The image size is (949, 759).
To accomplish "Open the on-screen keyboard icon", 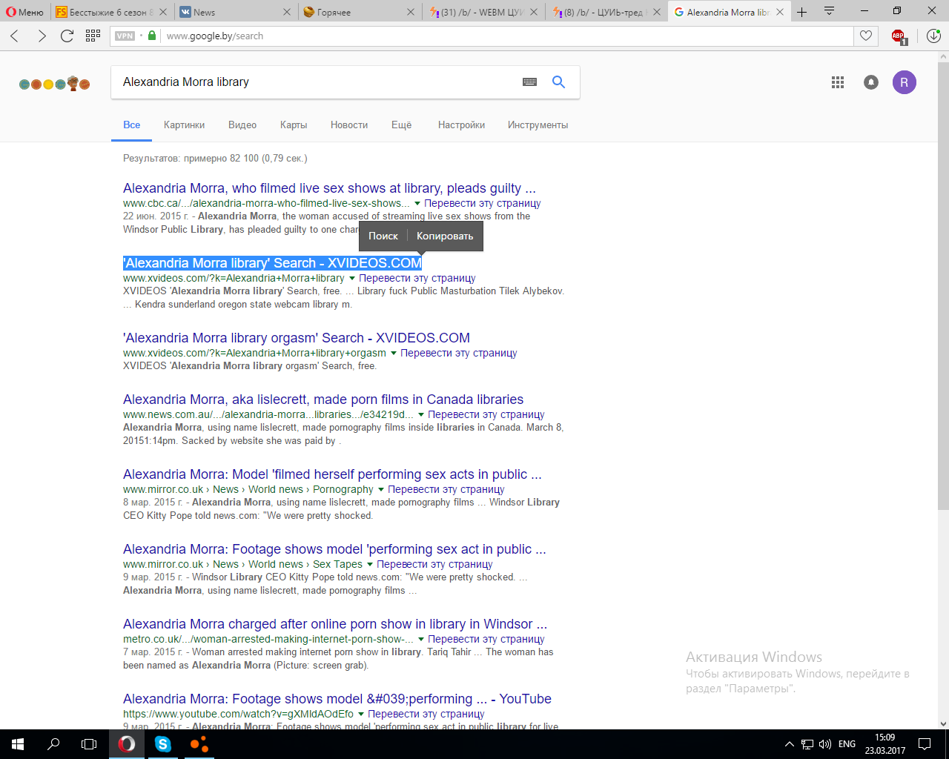I will 529,82.
